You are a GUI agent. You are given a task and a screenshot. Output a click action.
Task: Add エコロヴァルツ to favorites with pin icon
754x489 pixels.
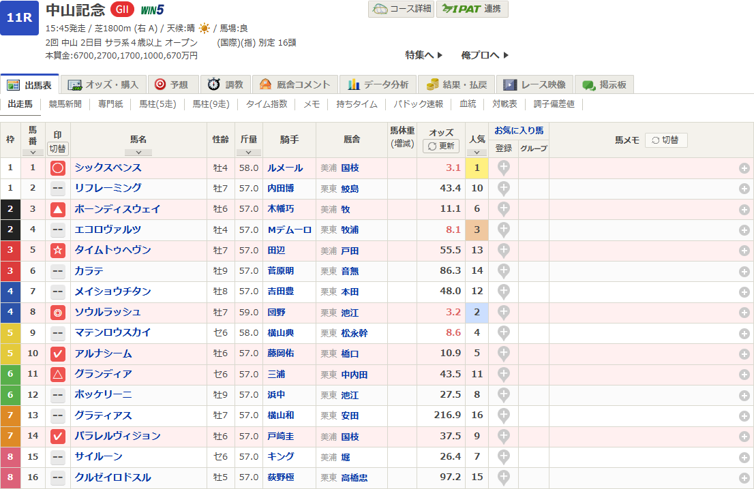tap(503, 230)
